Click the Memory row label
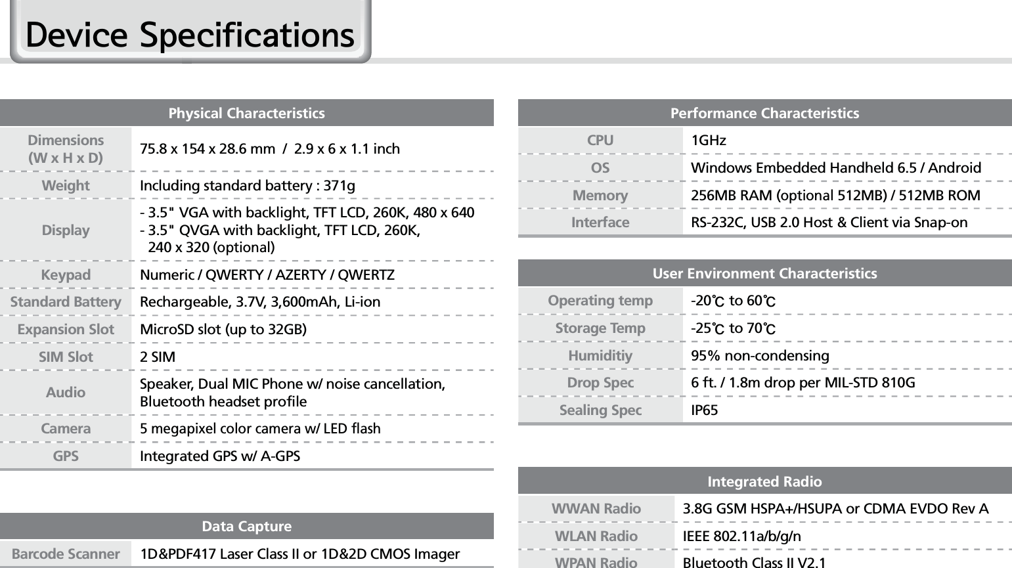The image size is (1012, 568). coord(600,196)
